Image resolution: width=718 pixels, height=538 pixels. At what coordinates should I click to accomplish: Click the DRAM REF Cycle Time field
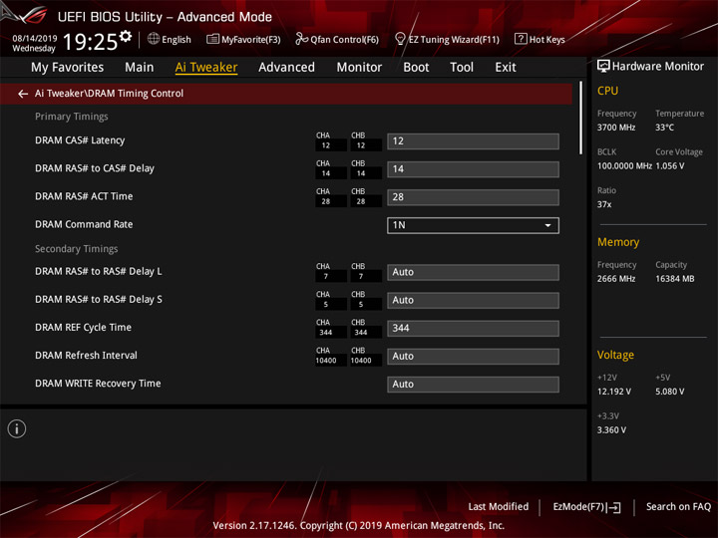[473, 328]
